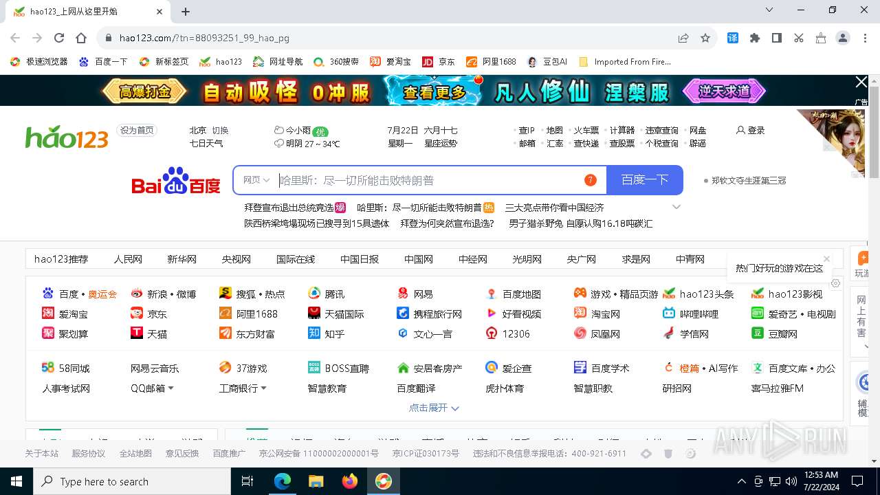Open the 网页 search type dropdown
Screen dimensions: 880x495
[x=256, y=180]
